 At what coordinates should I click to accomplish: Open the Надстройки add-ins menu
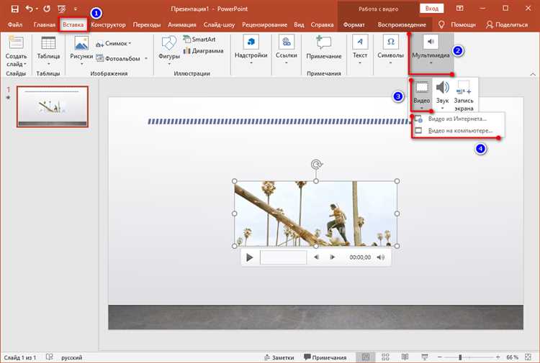[x=251, y=50]
